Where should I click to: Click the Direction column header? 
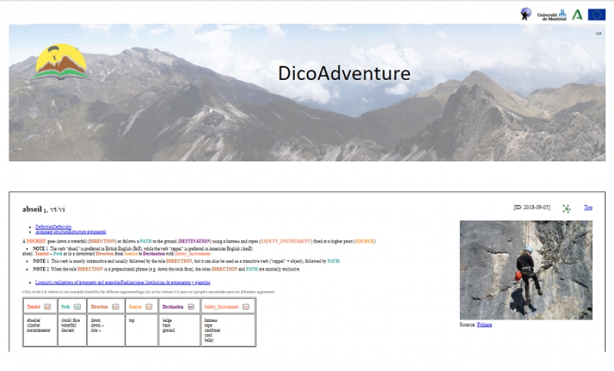tap(99, 307)
